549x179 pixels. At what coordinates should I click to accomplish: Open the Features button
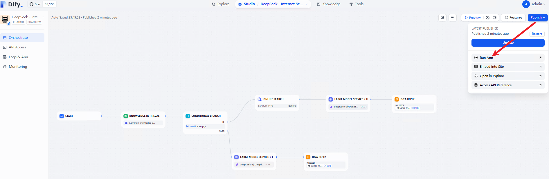[513, 17]
